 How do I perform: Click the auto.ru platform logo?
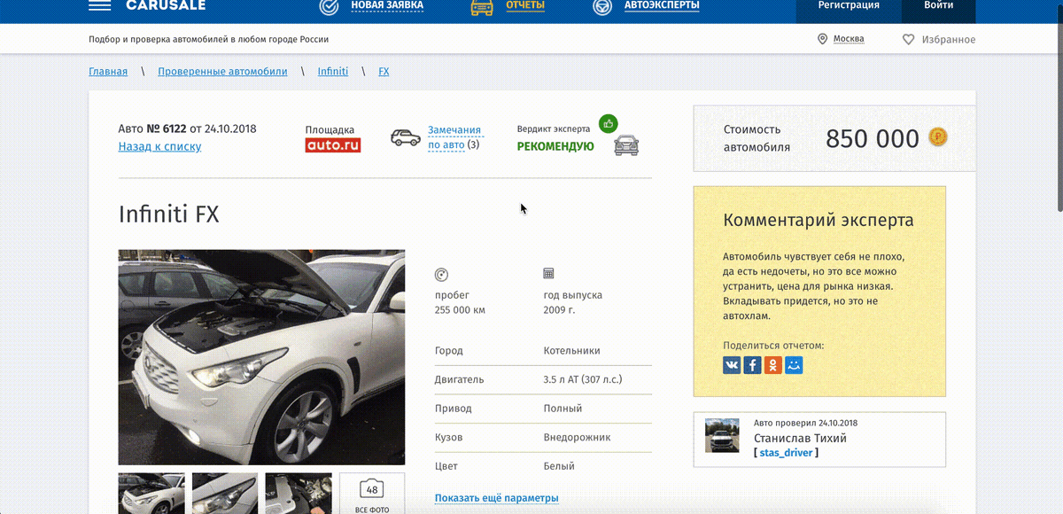point(333,145)
